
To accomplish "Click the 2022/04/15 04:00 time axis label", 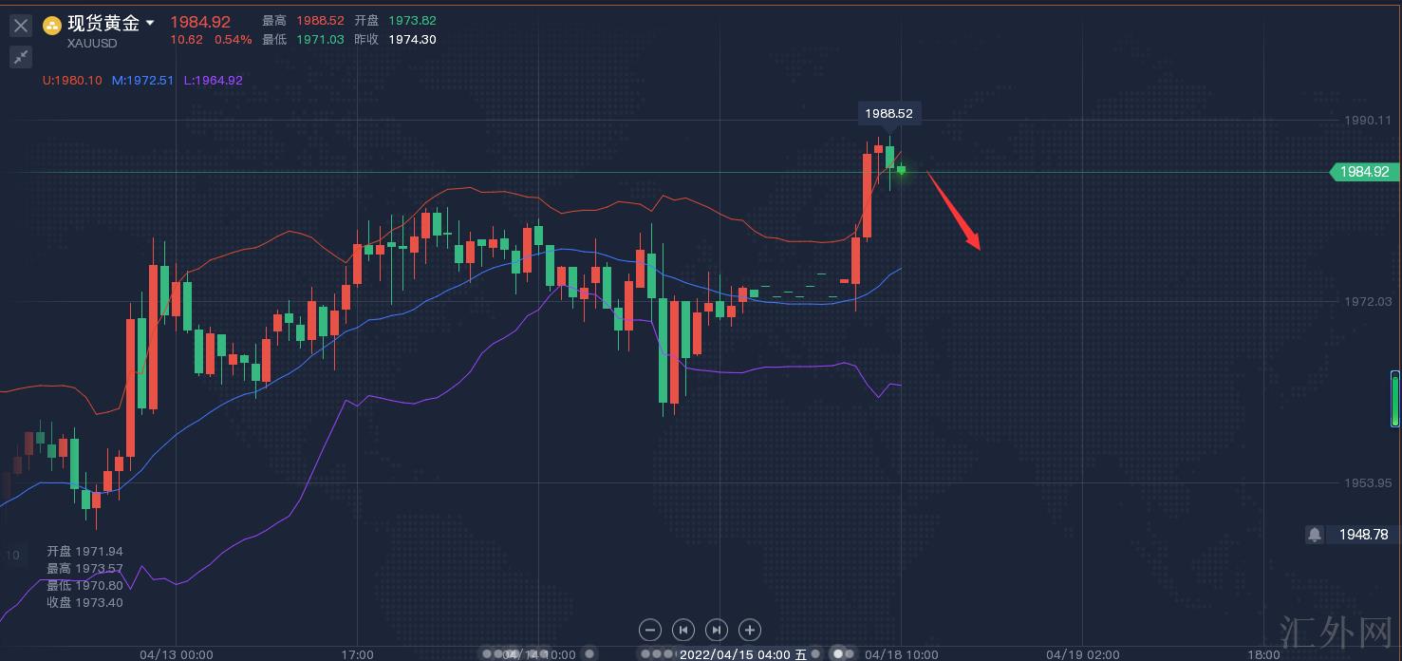I will tap(741, 654).
